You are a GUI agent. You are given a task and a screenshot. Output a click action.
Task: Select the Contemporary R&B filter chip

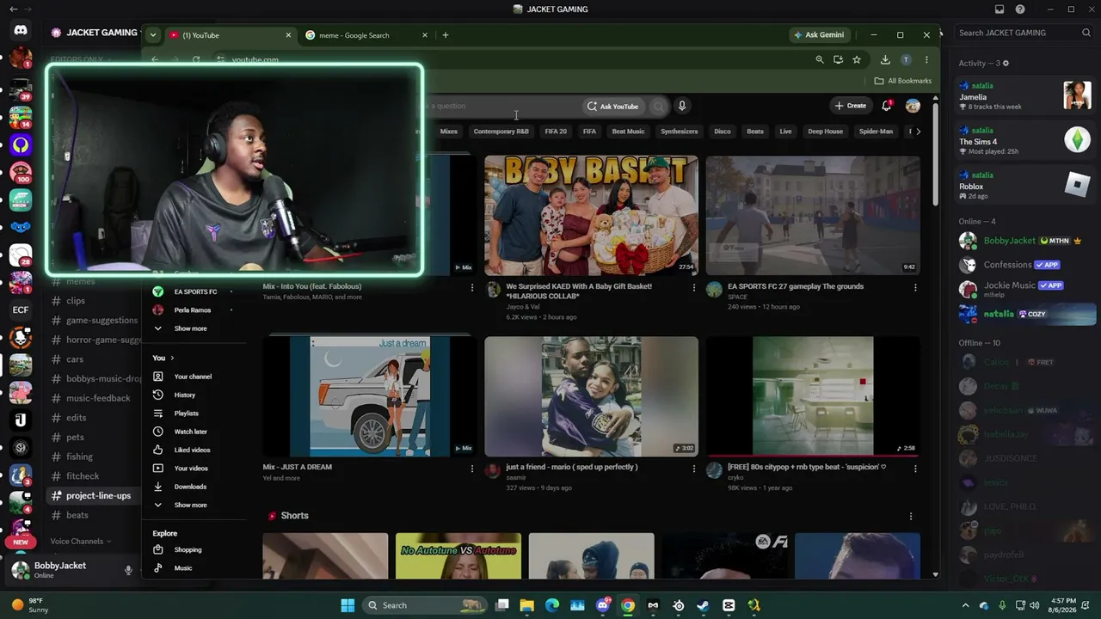[501, 132]
